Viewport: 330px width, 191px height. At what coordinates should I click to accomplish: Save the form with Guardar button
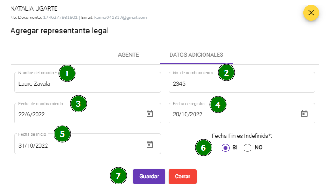(x=149, y=177)
